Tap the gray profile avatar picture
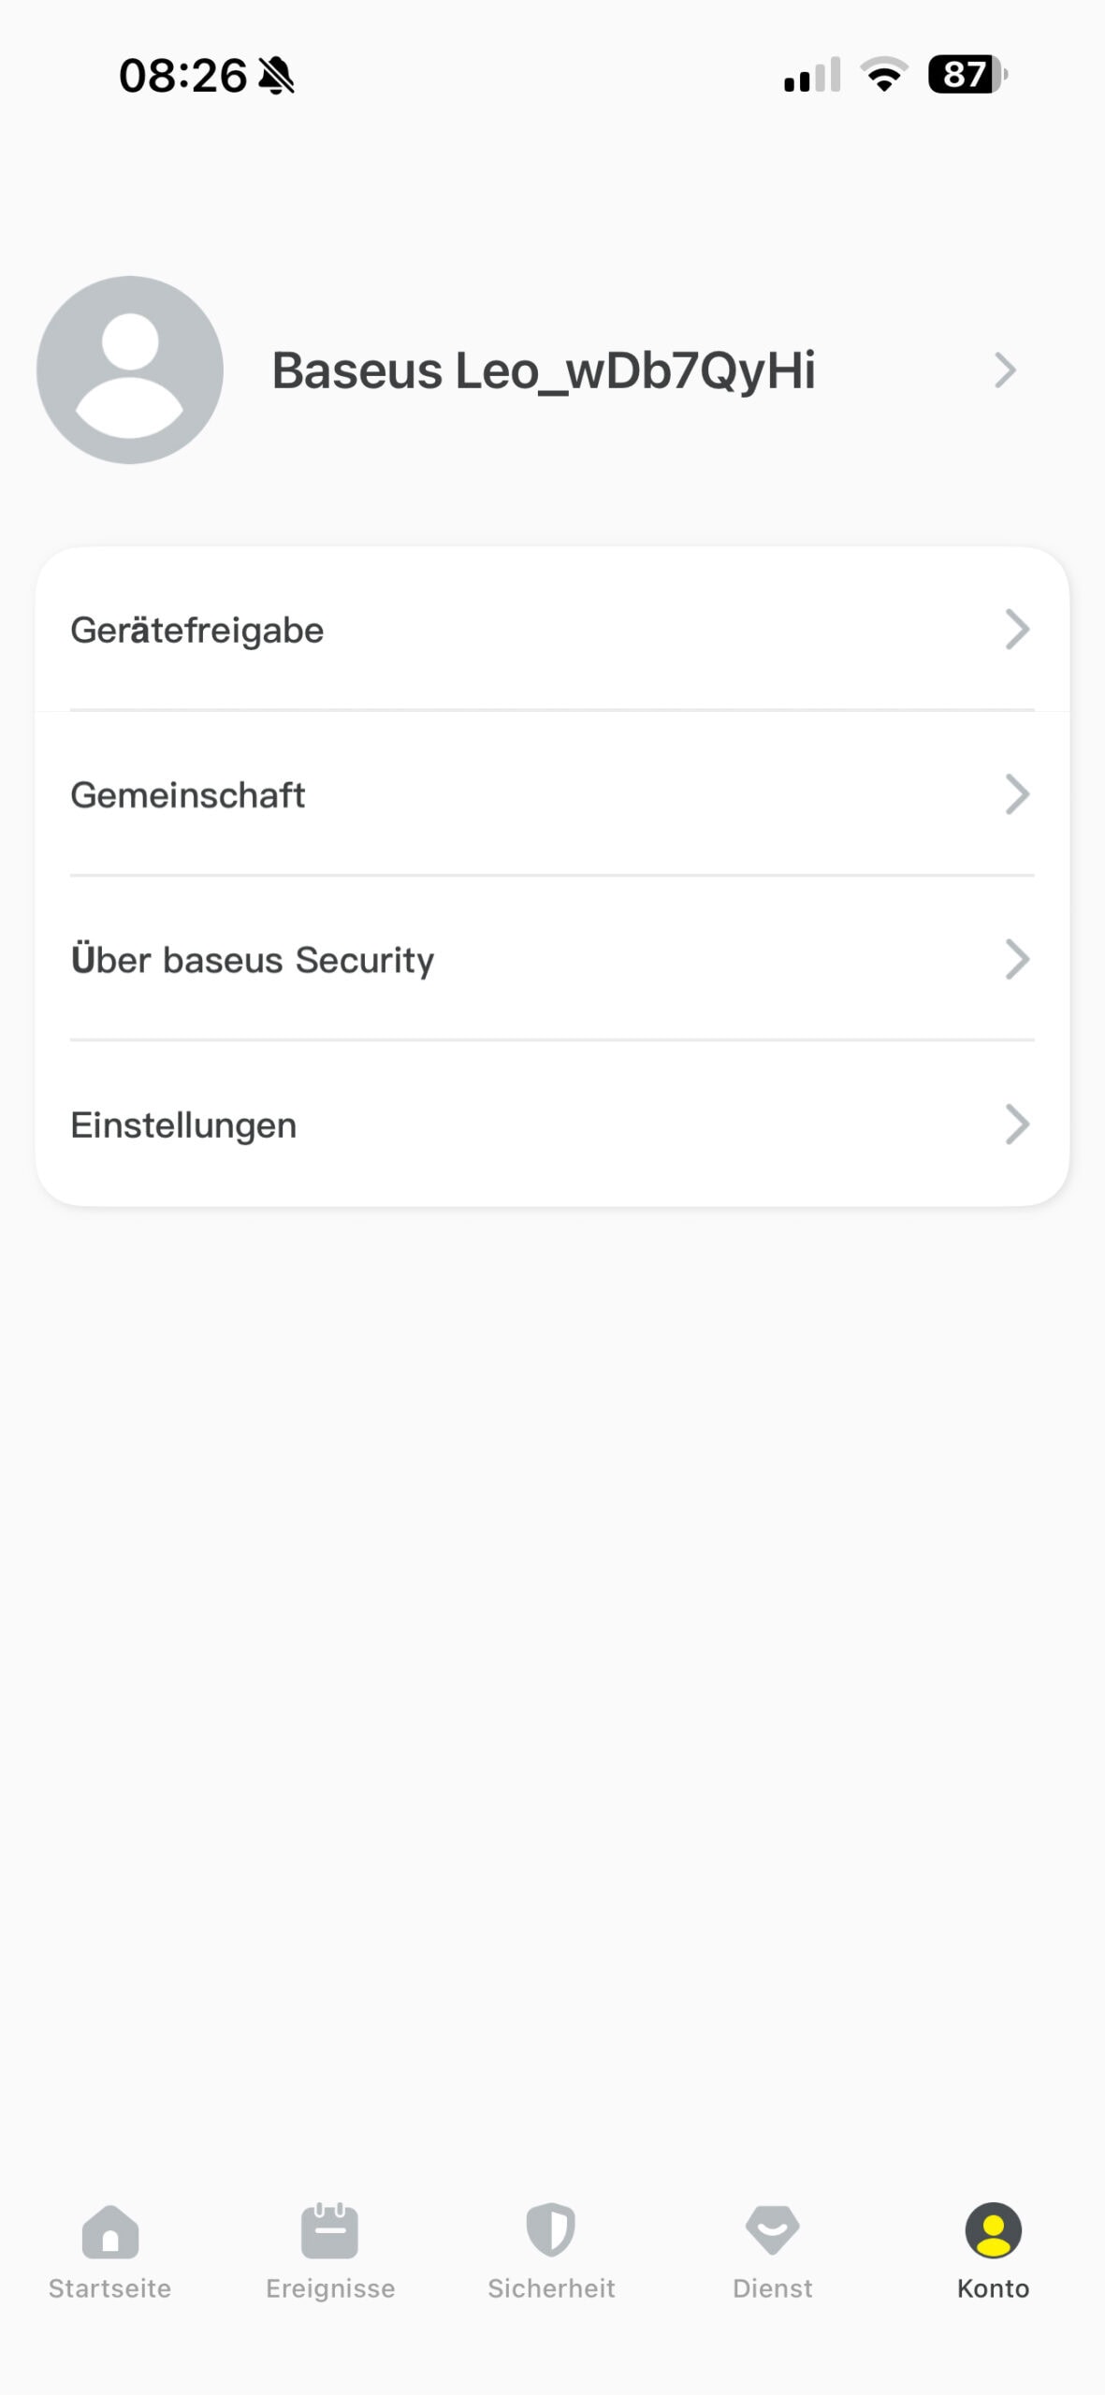The height and width of the screenshot is (2395, 1105). (130, 370)
